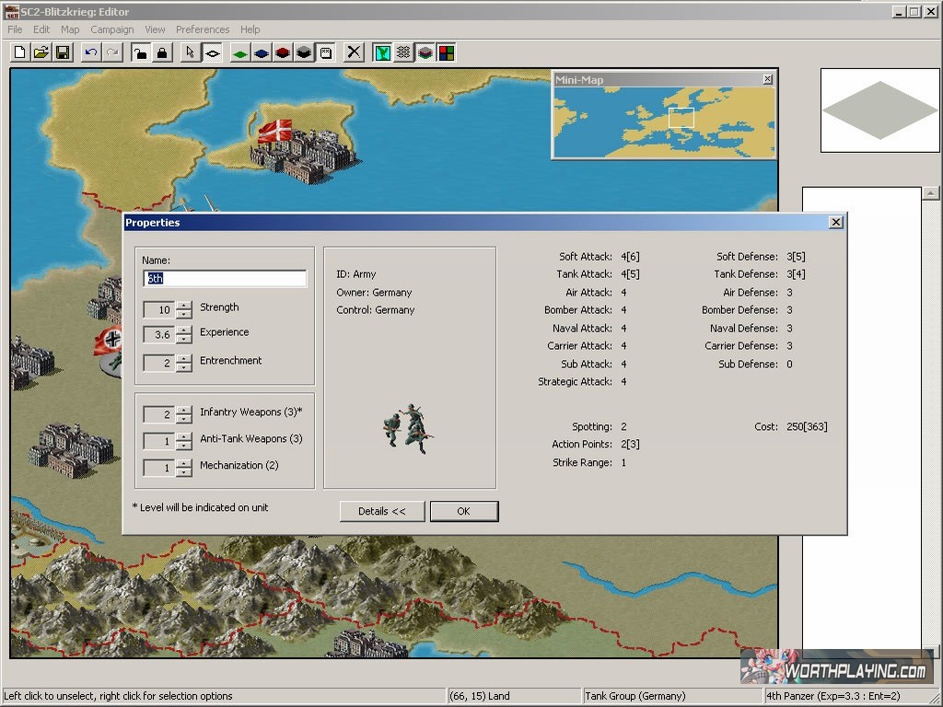Undo the last edit with the toolbar arrow
943x707 pixels.
[90, 52]
